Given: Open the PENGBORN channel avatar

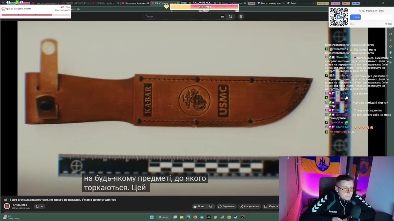Looking at the screenshot, I should pyautogui.click(x=7, y=206).
